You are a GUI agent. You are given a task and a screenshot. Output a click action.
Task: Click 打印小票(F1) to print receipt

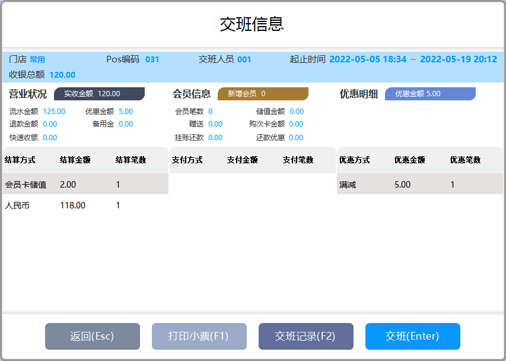[x=199, y=336]
